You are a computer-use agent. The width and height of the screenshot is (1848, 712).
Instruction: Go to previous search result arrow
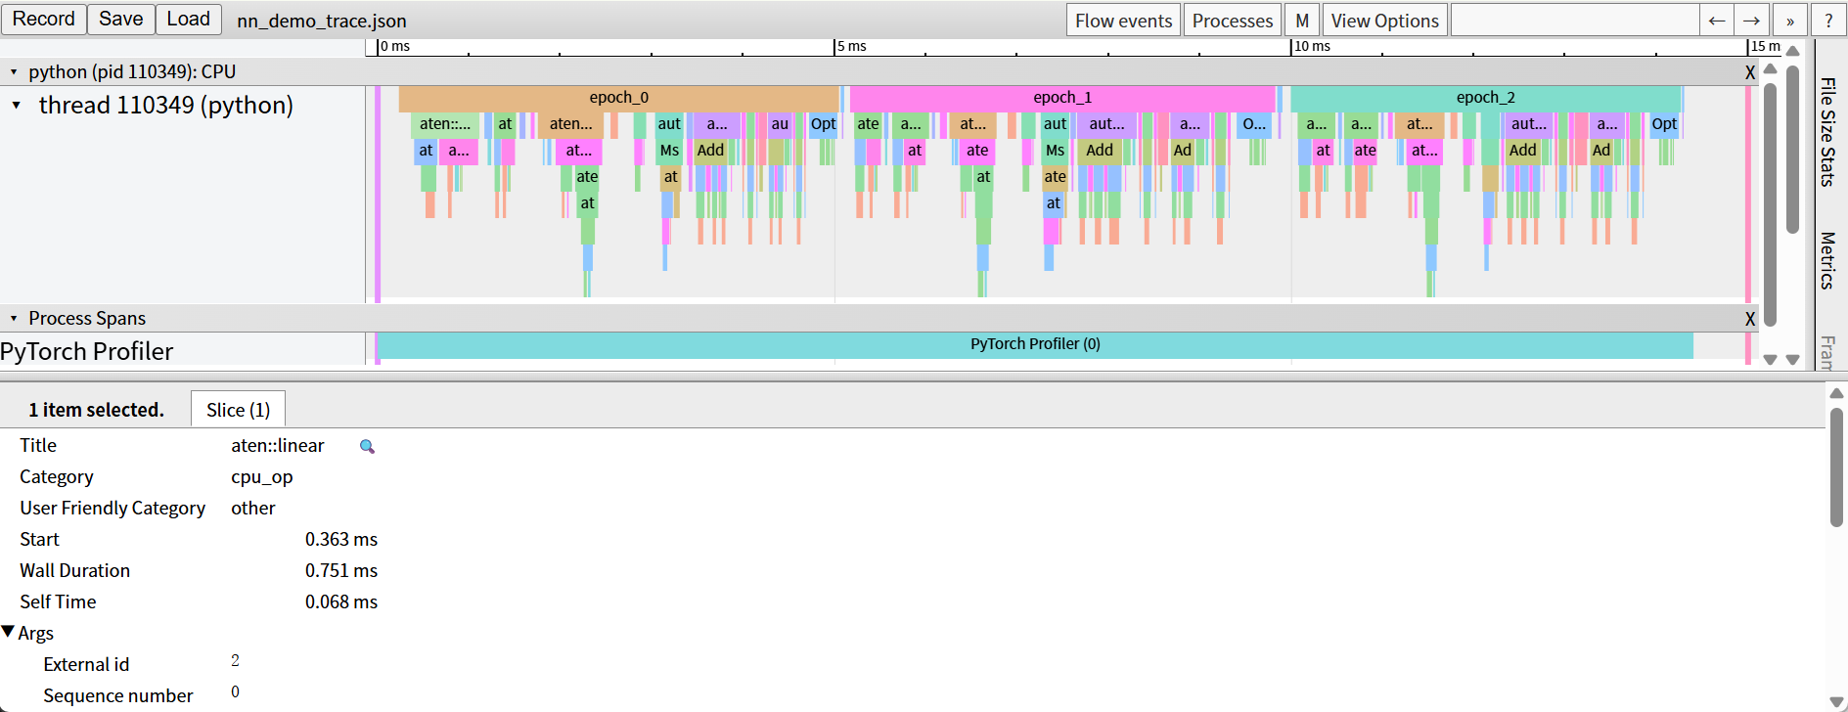click(x=1717, y=21)
